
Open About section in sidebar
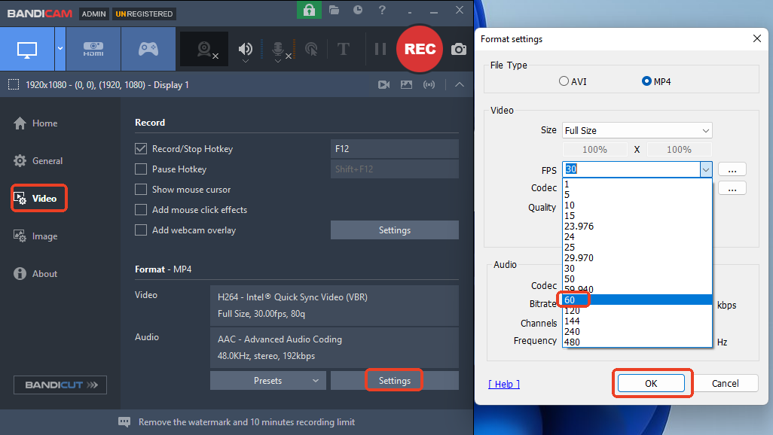(x=35, y=273)
